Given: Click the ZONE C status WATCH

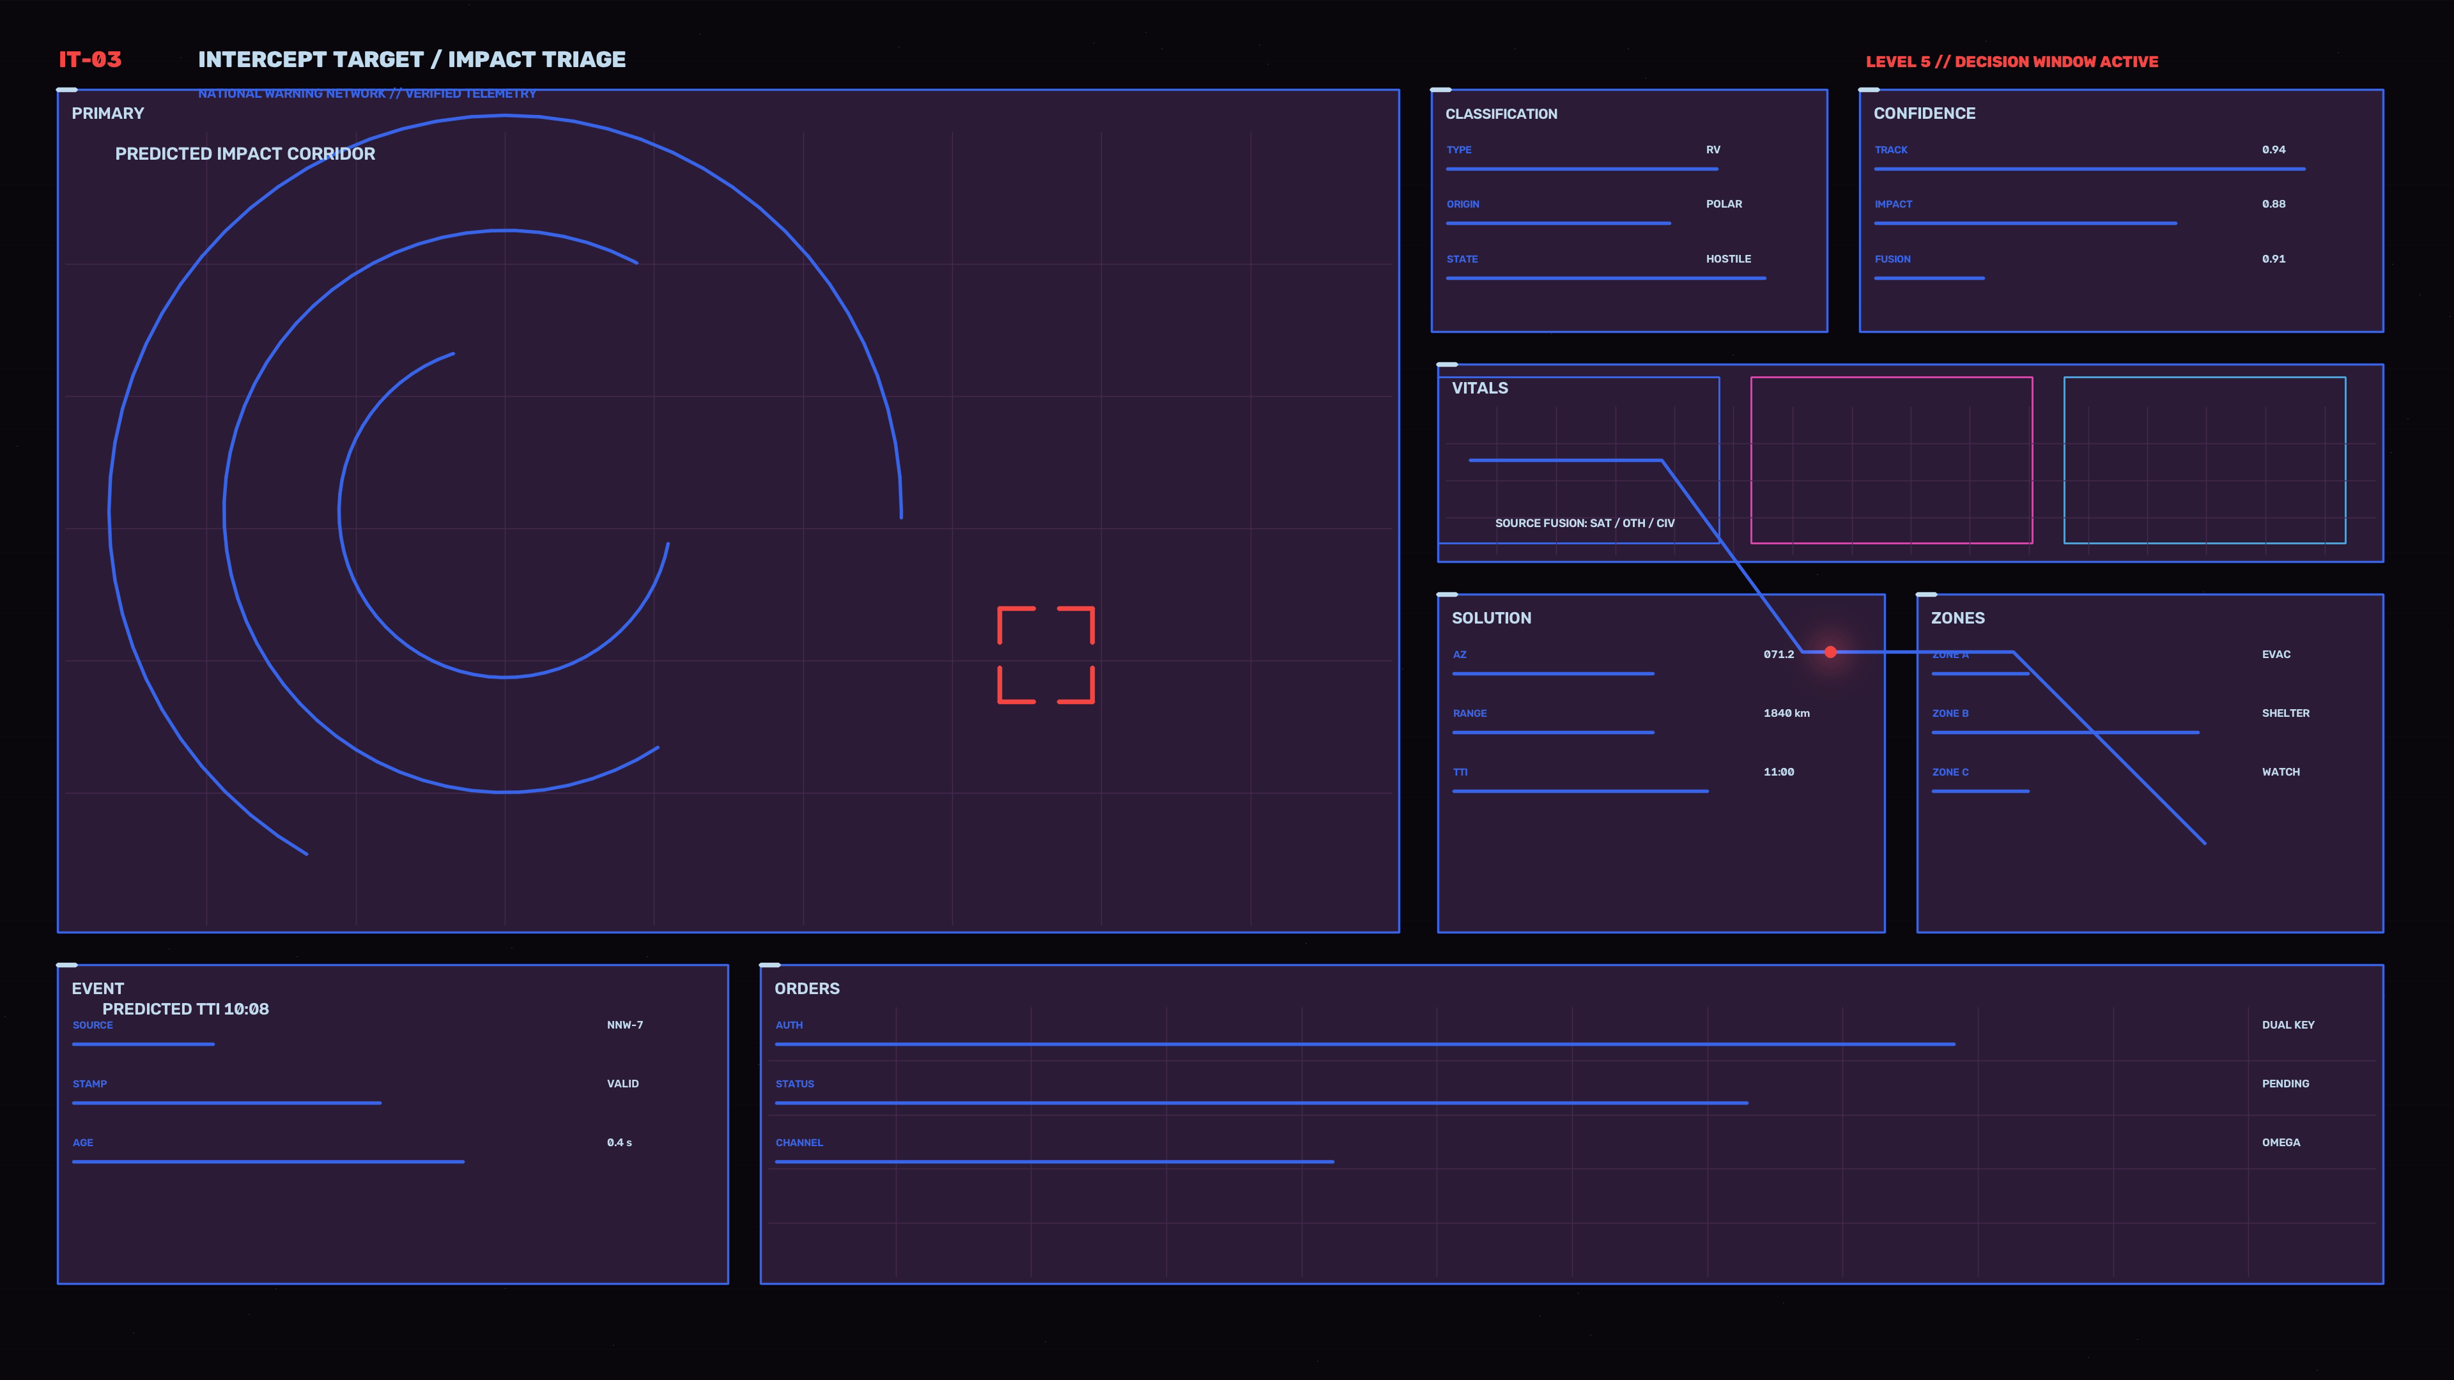Looking at the screenshot, I should (2281, 772).
